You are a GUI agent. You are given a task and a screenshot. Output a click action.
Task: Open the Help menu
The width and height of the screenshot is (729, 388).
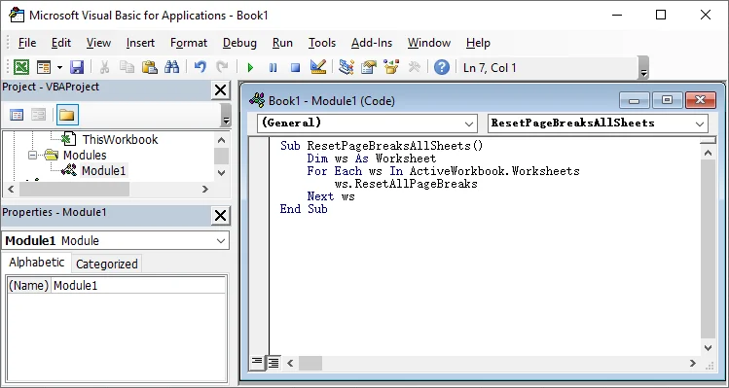tap(478, 43)
